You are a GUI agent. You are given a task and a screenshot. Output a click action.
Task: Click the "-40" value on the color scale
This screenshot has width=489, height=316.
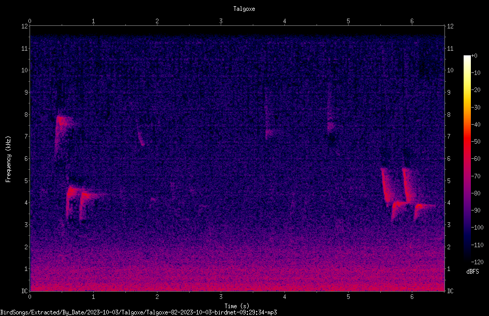click(476, 125)
